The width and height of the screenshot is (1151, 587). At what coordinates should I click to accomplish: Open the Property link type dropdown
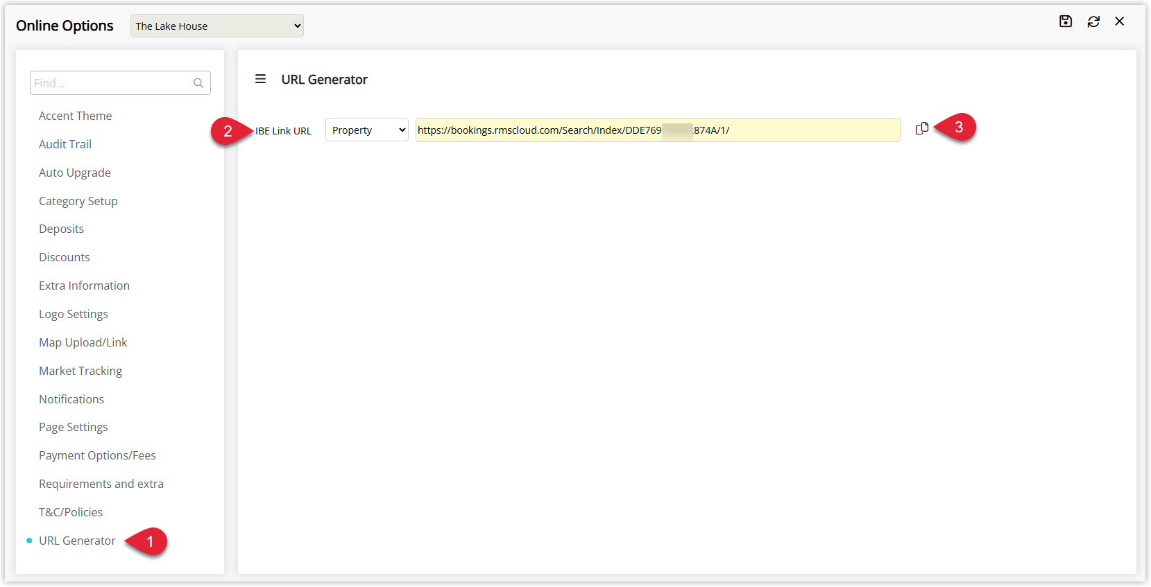click(367, 130)
